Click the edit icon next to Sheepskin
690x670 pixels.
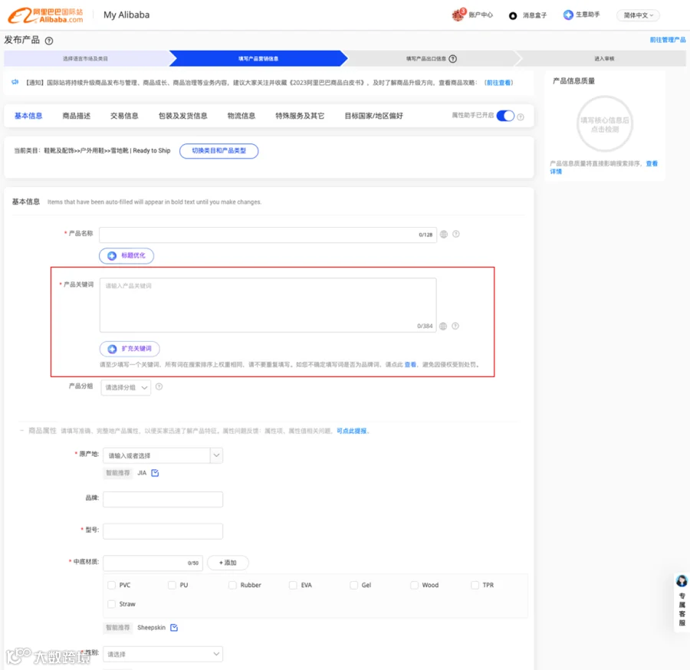(x=174, y=628)
